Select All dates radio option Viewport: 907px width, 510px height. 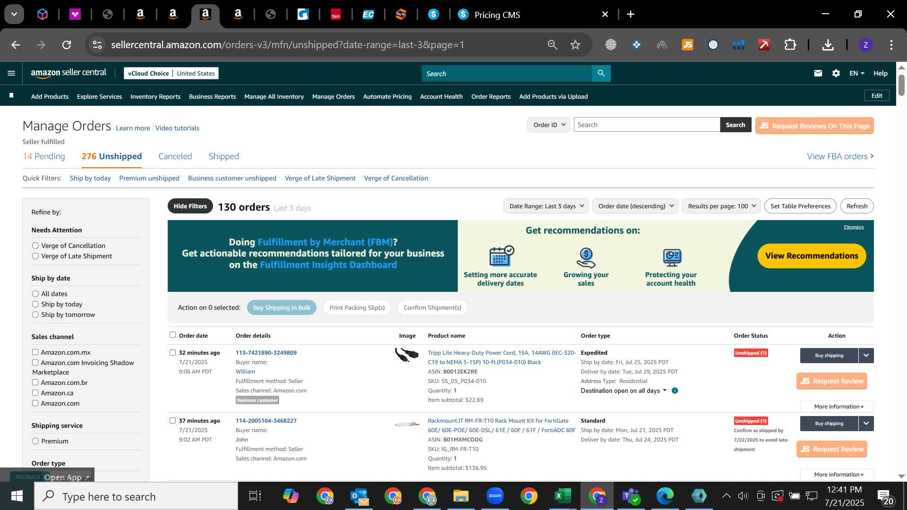click(35, 294)
